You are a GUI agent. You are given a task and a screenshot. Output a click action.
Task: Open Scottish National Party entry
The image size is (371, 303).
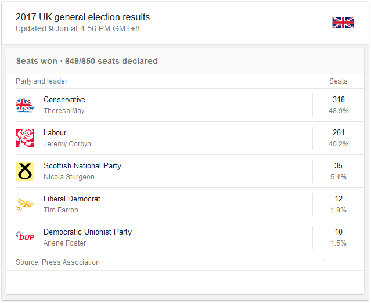pos(82,166)
